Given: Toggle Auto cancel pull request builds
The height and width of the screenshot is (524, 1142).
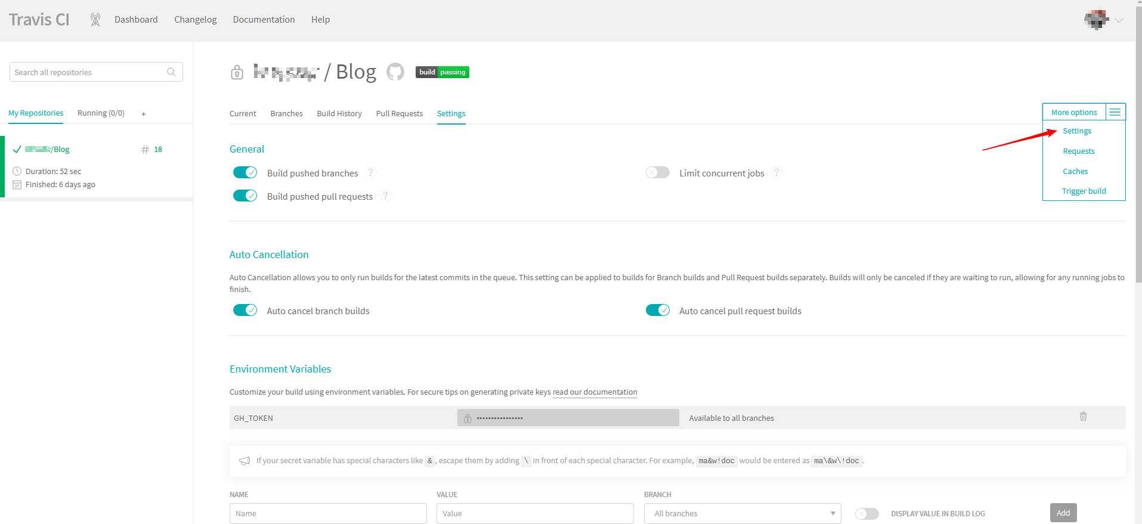Looking at the screenshot, I should pos(658,310).
